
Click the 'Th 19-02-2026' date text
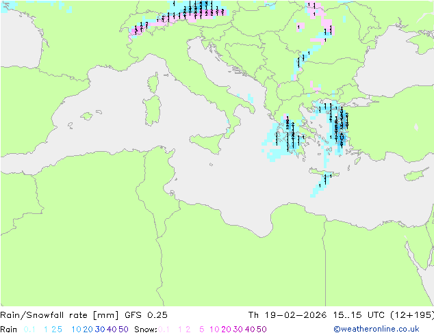(288, 315)
